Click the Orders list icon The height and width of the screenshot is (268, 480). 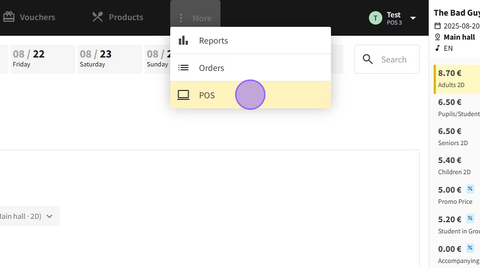(183, 68)
